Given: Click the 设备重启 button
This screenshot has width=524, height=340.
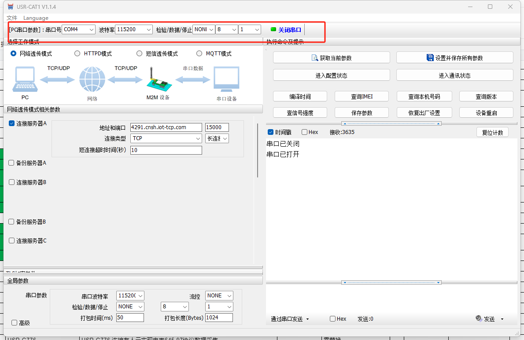Looking at the screenshot, I should point(486,112).
